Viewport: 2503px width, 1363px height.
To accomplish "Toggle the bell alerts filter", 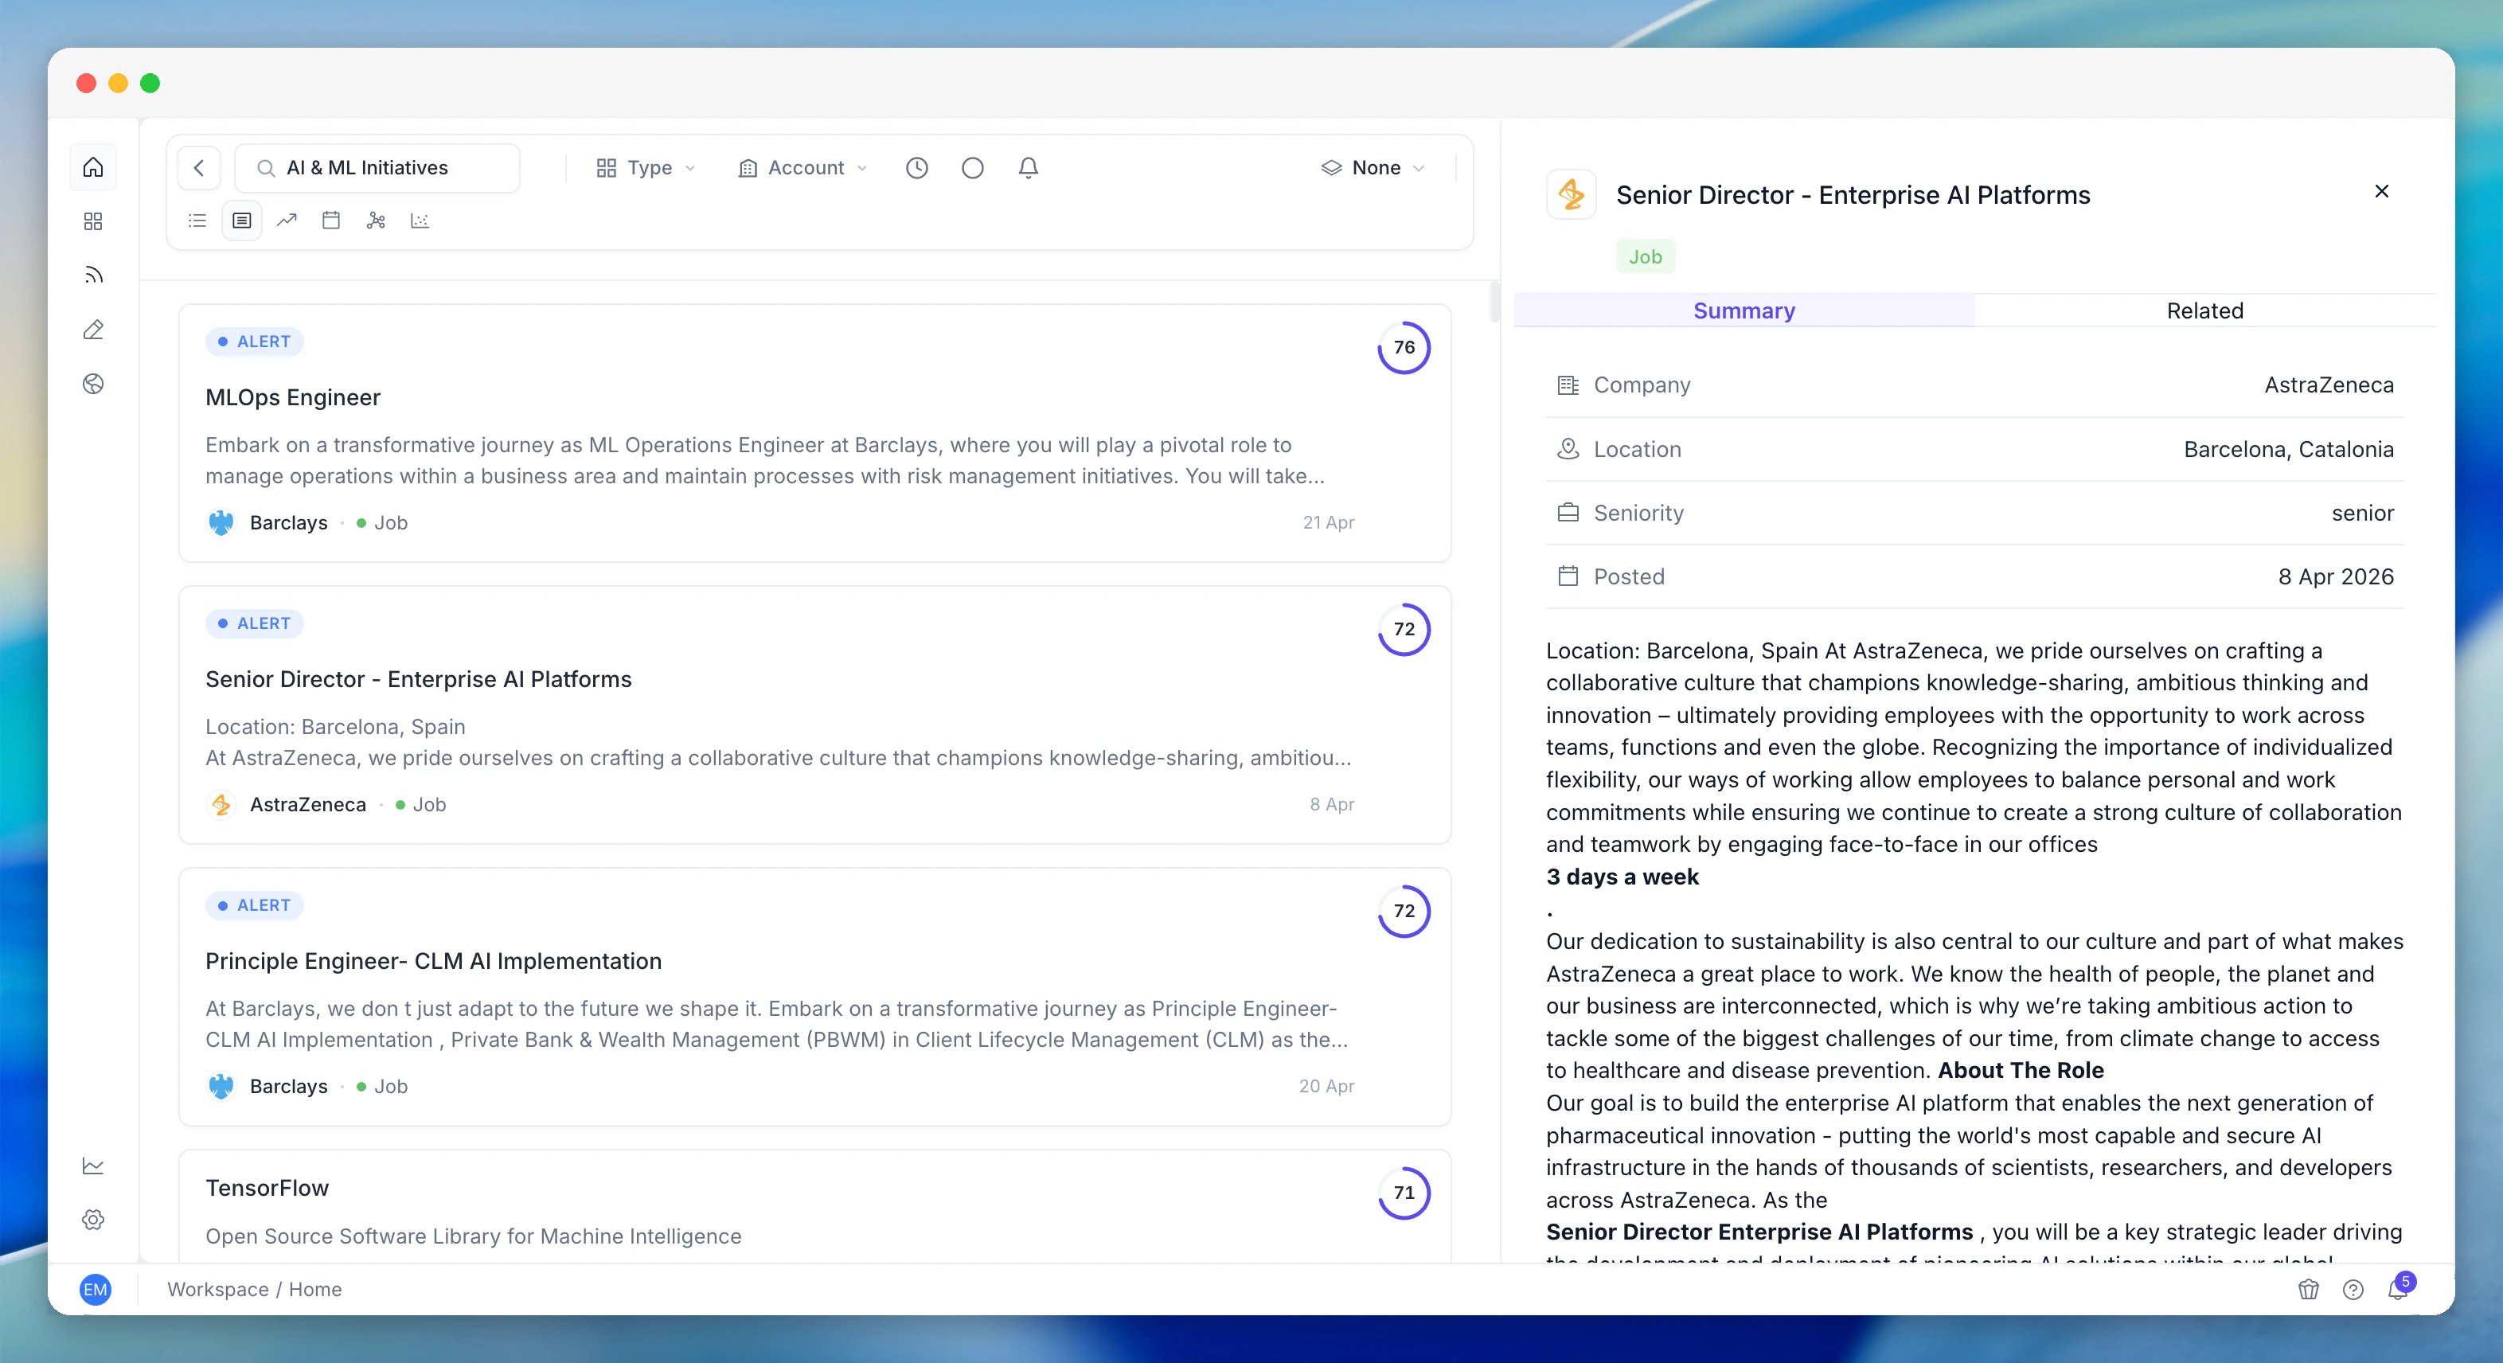I will [1028, 167].
